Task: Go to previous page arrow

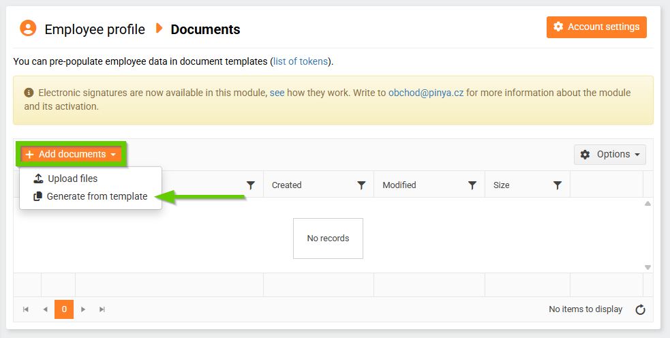Action: click(45, 309)
